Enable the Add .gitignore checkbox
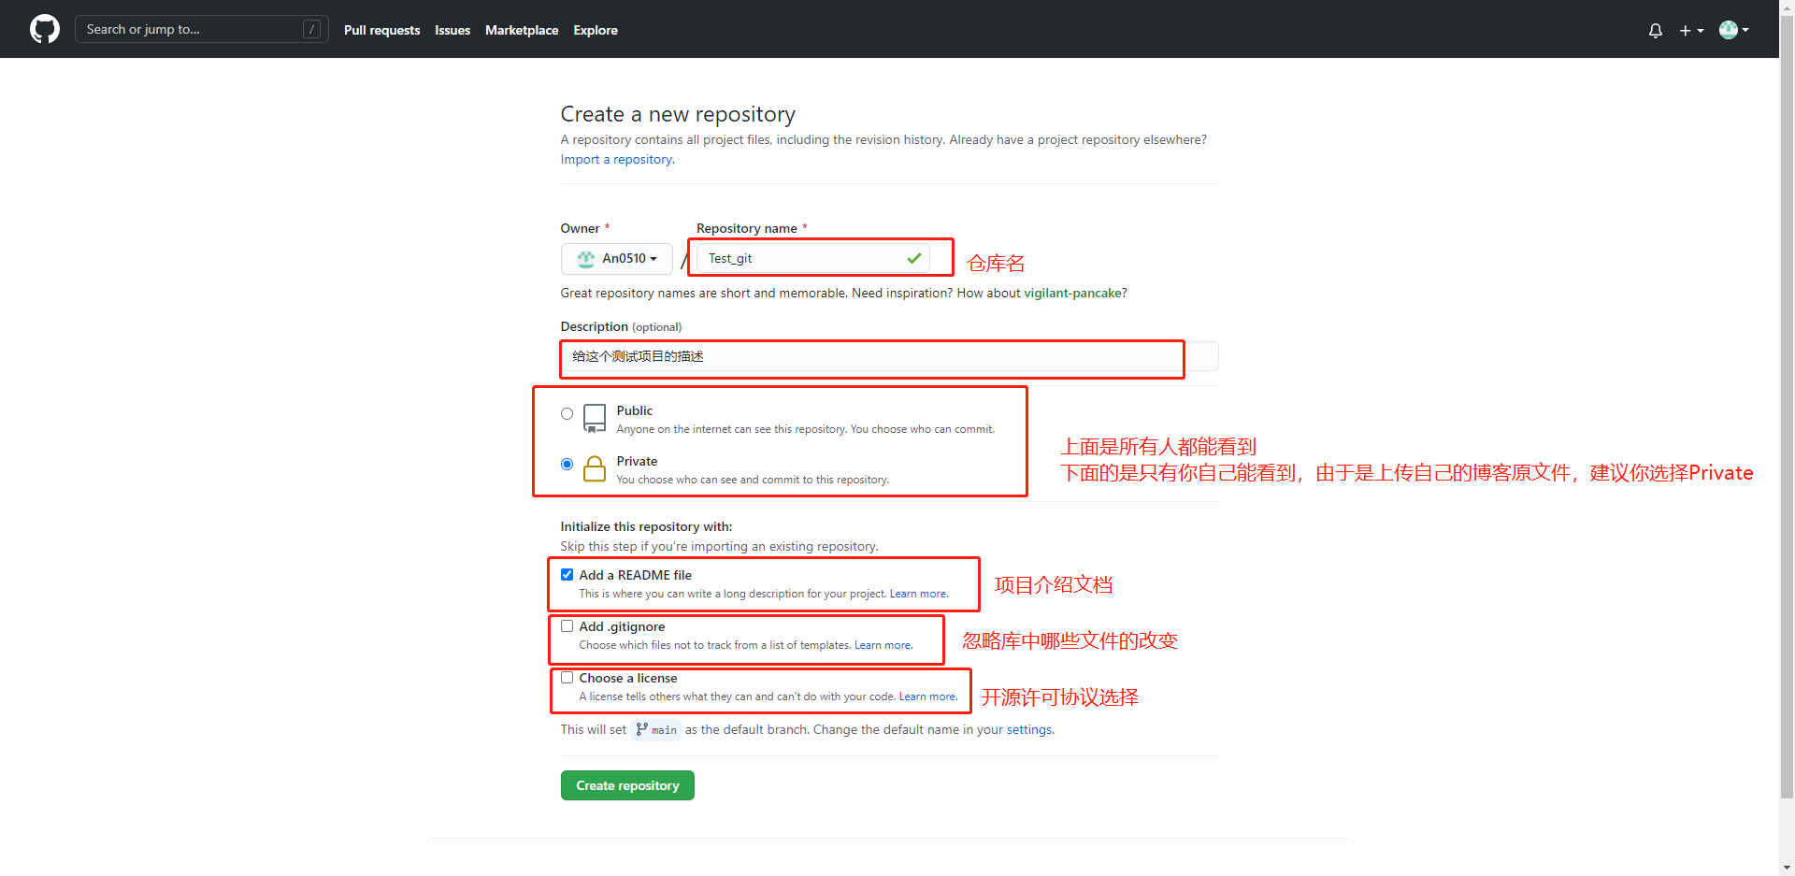 tap(567, 626)
